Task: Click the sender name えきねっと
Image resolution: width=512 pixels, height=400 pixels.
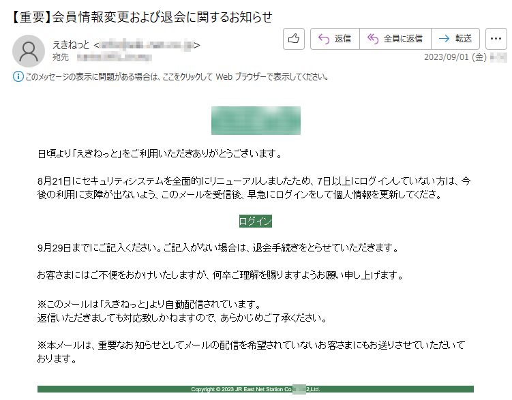Action: coord(71,45)
